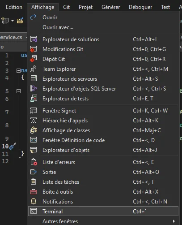Viewport: 182px width, 225px height.
Task: Click the Boîte à outils toolbox icon
Action: 34,191
